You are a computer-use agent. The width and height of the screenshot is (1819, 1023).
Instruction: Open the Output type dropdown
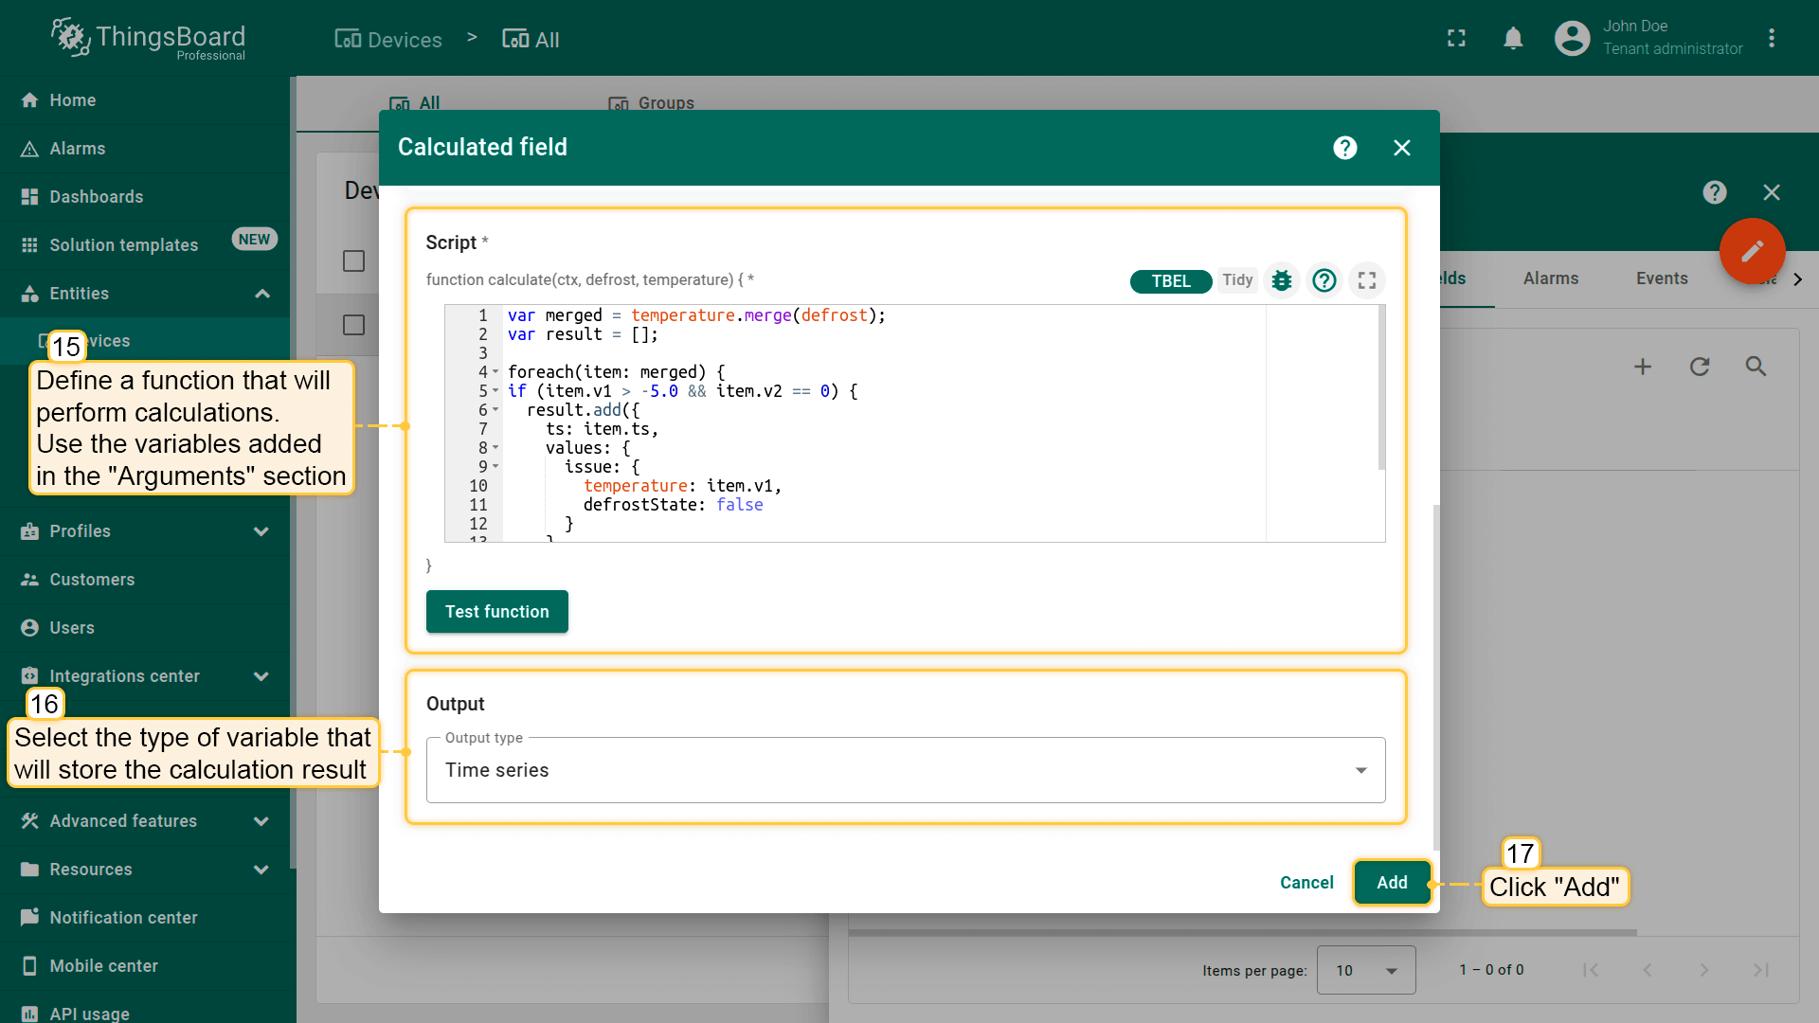[905, 770]
